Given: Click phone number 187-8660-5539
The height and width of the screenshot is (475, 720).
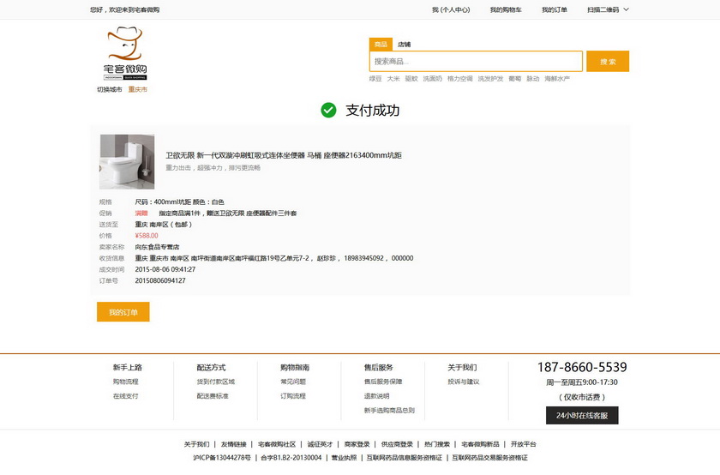Looking at the screenshot, I should tap(582, 367).
